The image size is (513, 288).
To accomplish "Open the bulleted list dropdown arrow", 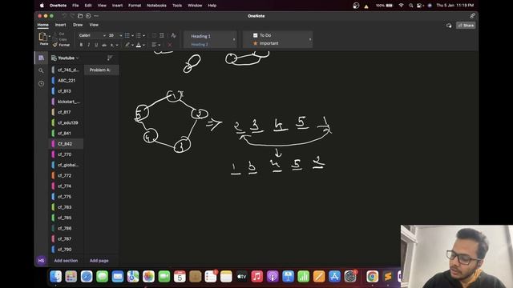I will pos(132,35).
